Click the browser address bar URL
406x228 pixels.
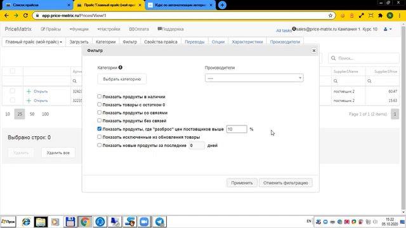[74, 15]
